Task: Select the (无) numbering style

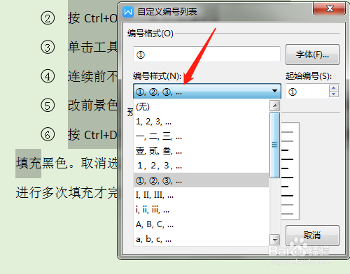Action: pyautogui.click(x=201, y=107)
